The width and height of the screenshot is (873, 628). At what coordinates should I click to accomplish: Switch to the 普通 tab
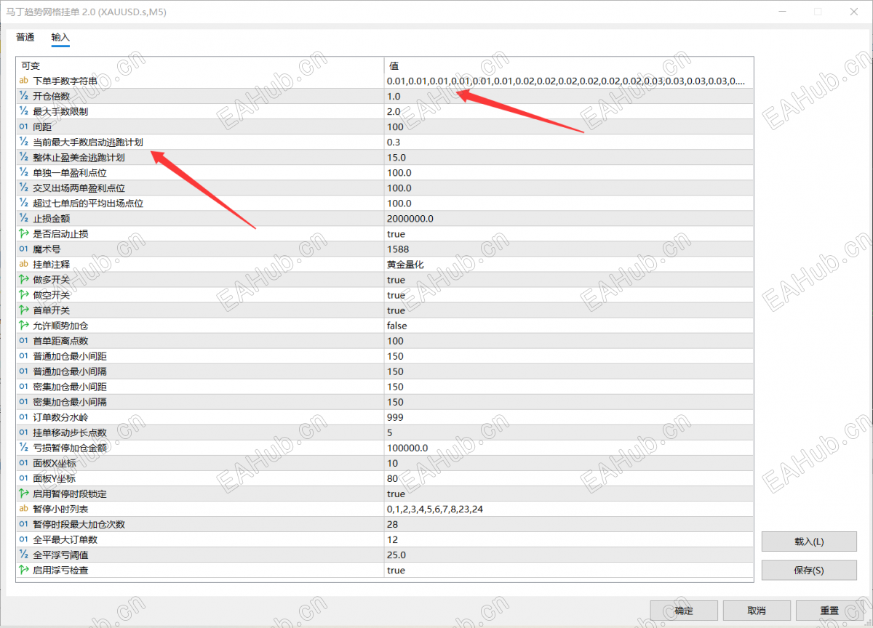[25, 37]
